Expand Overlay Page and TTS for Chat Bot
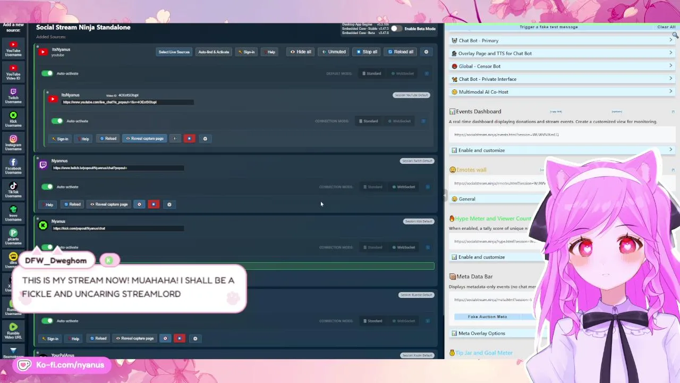680x383 pixels. (x=562, y=53)
